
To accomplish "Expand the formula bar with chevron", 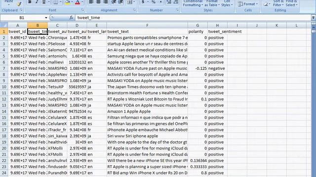I will 314,18.
